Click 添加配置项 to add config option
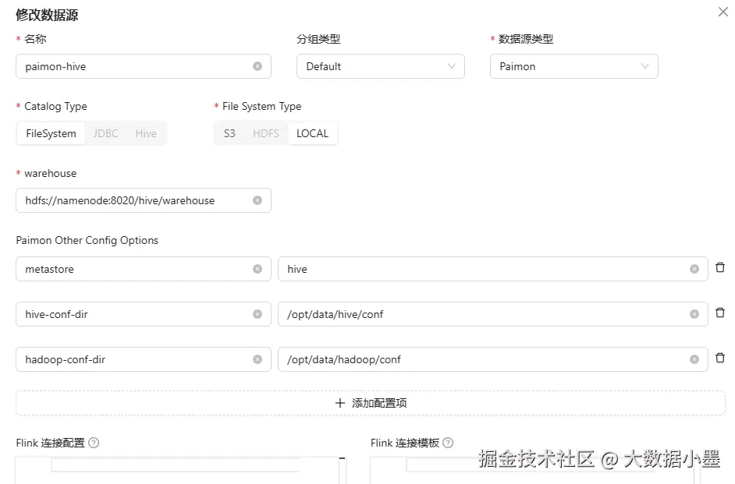Screen dimensions: 735x484 tap(371, 403)
